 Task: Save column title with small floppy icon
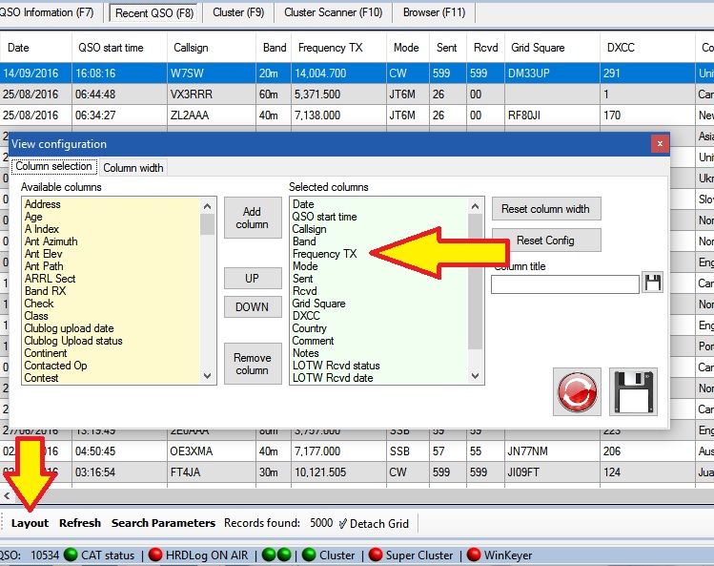653,283
